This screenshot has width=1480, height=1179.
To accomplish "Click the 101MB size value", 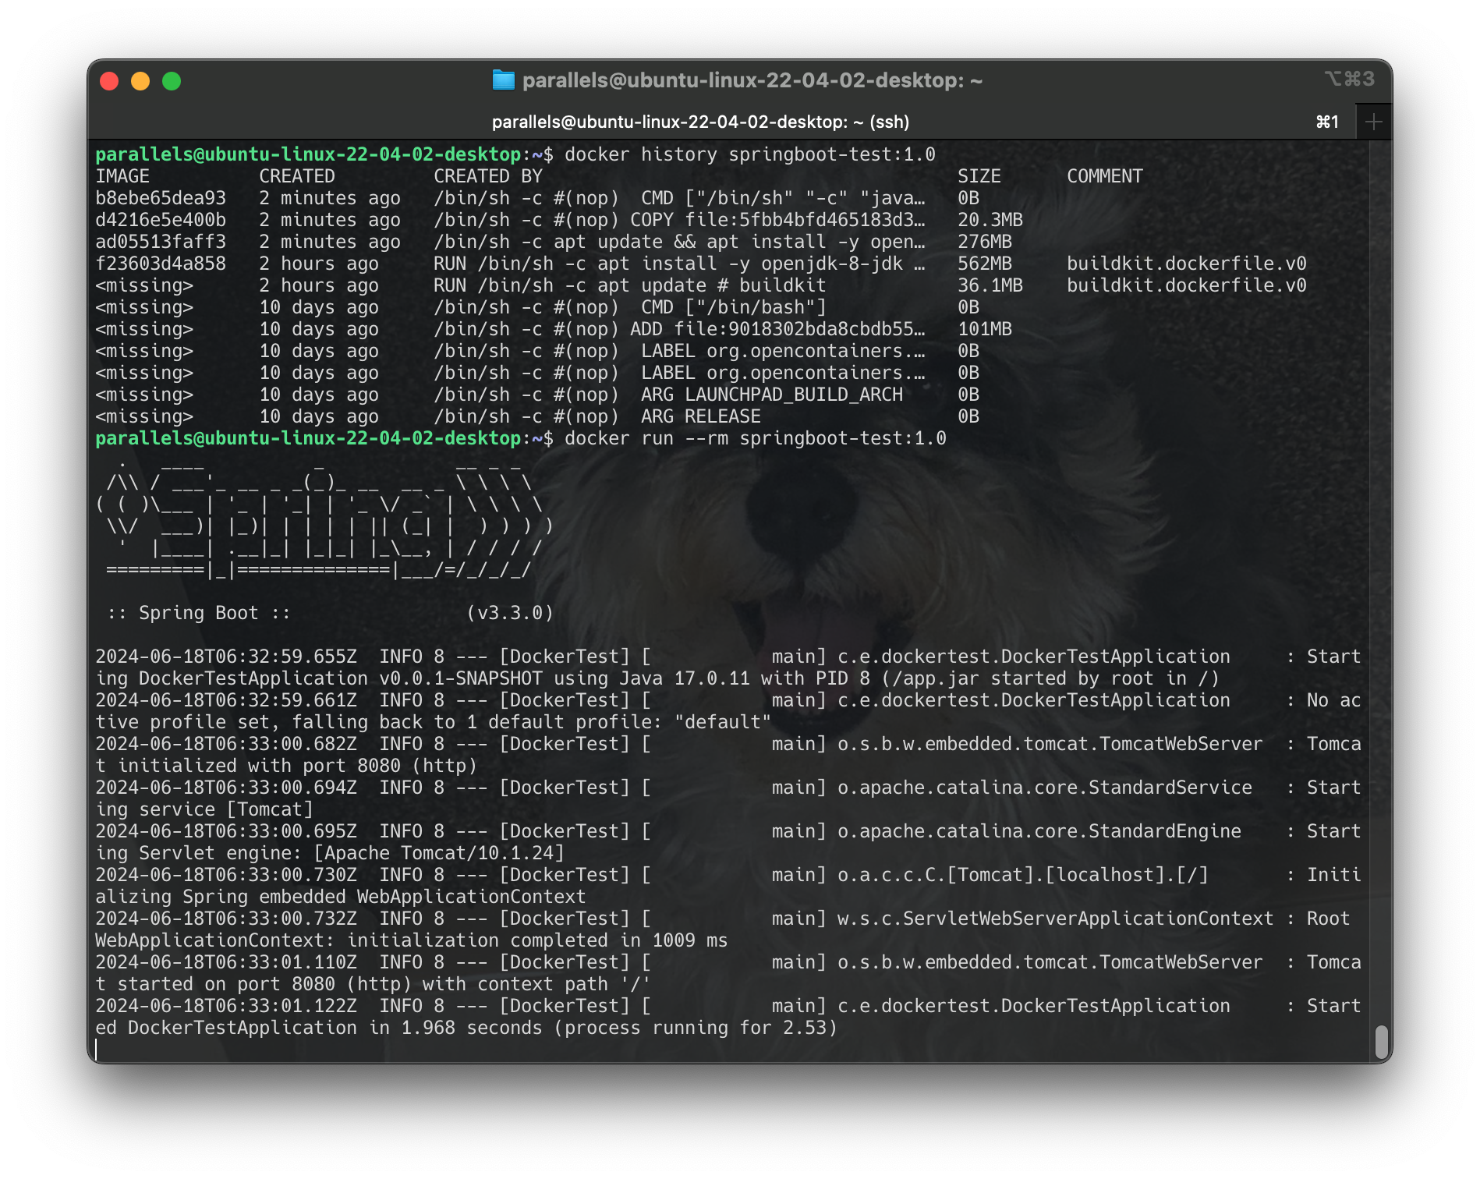I will pos(985,329).
